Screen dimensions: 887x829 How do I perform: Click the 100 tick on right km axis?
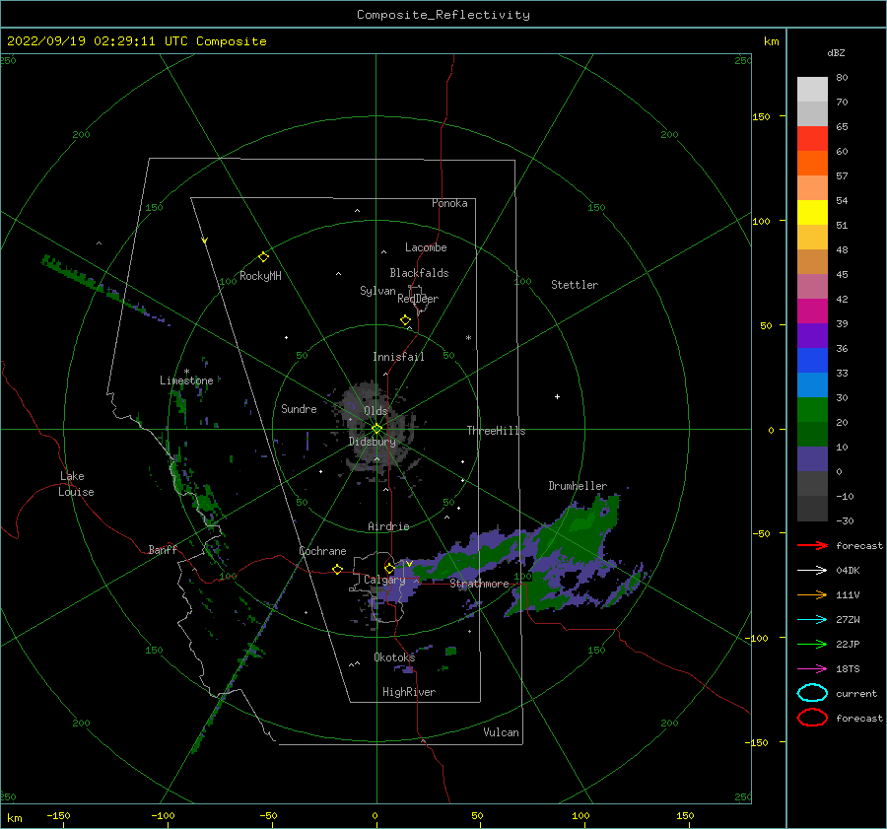(x=761, y=221)
